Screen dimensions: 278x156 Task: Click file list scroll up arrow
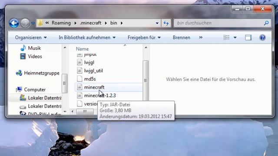tap(146, 48)
